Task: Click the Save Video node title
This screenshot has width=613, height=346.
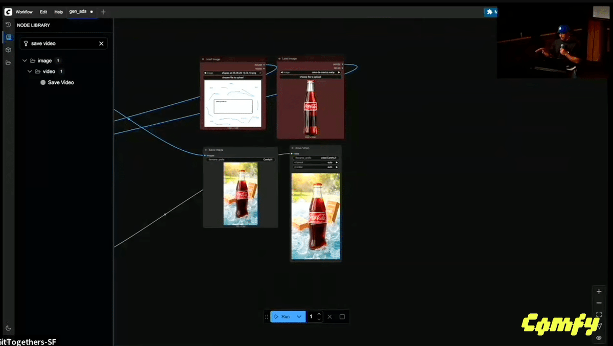Action: coord(302,148)
